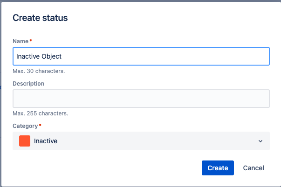The width and height of the screenshot is (281, 187).
Task: Click the orange Inactive color swatch
Action: pos(25,141)
